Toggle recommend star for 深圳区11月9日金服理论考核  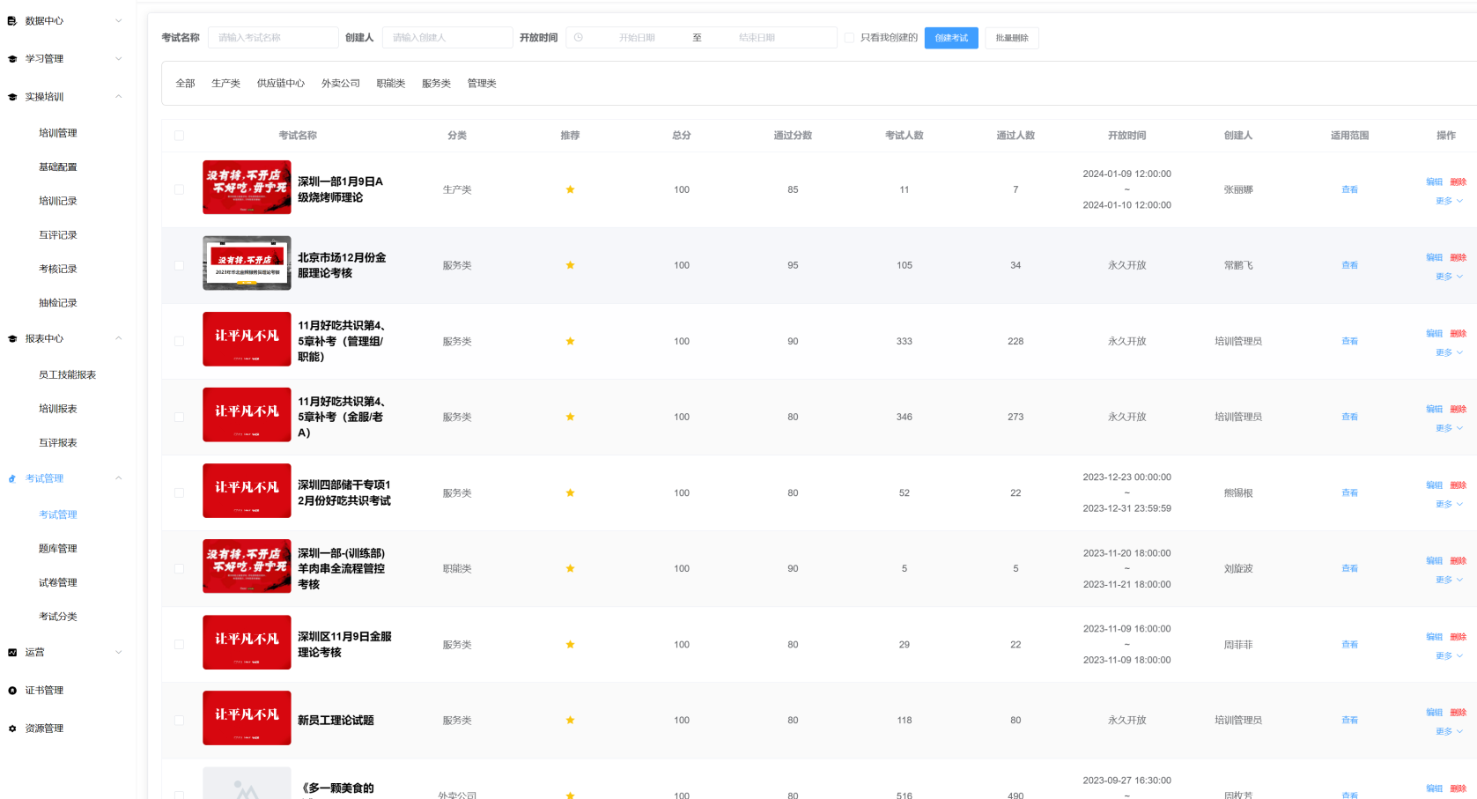(570, 645)
